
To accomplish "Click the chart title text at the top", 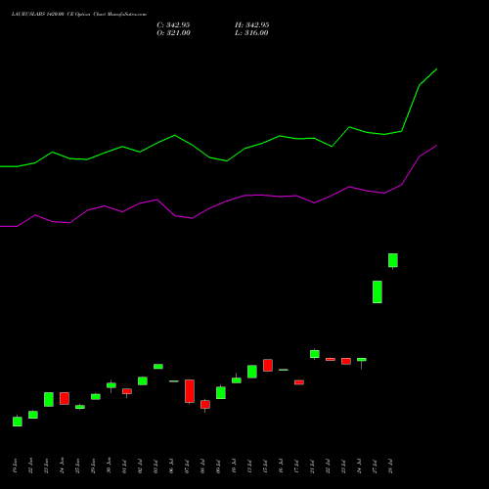I will 79,15.
